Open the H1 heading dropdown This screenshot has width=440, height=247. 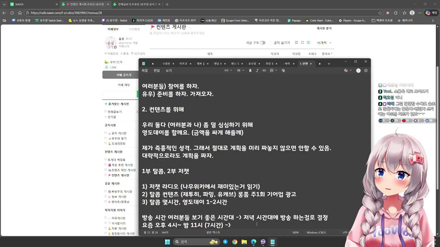click(x=228, y=70)
